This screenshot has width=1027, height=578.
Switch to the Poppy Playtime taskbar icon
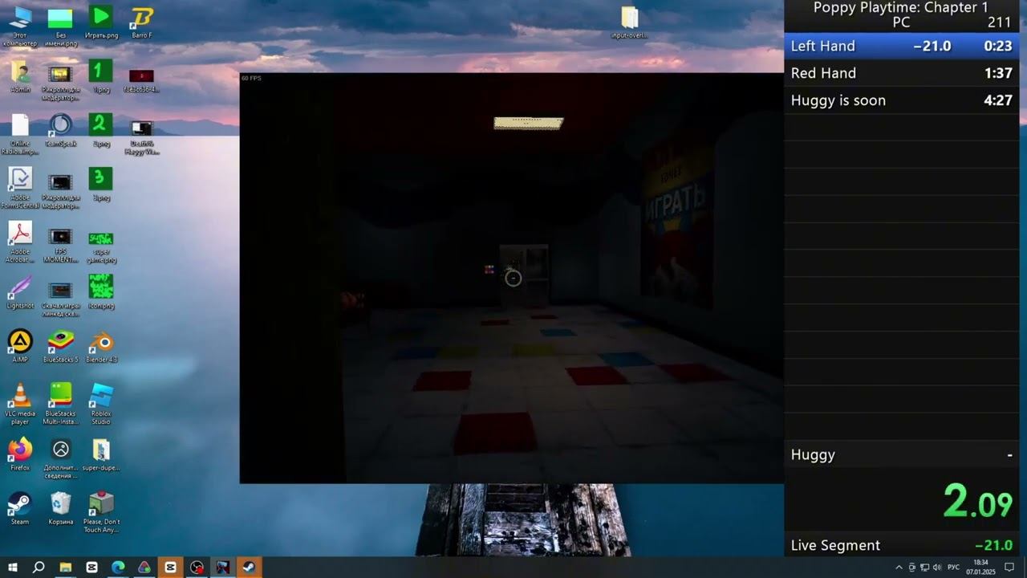[x=223, y=567]
